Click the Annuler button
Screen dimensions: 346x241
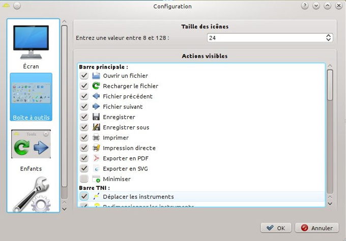click(x=316, y=228)
